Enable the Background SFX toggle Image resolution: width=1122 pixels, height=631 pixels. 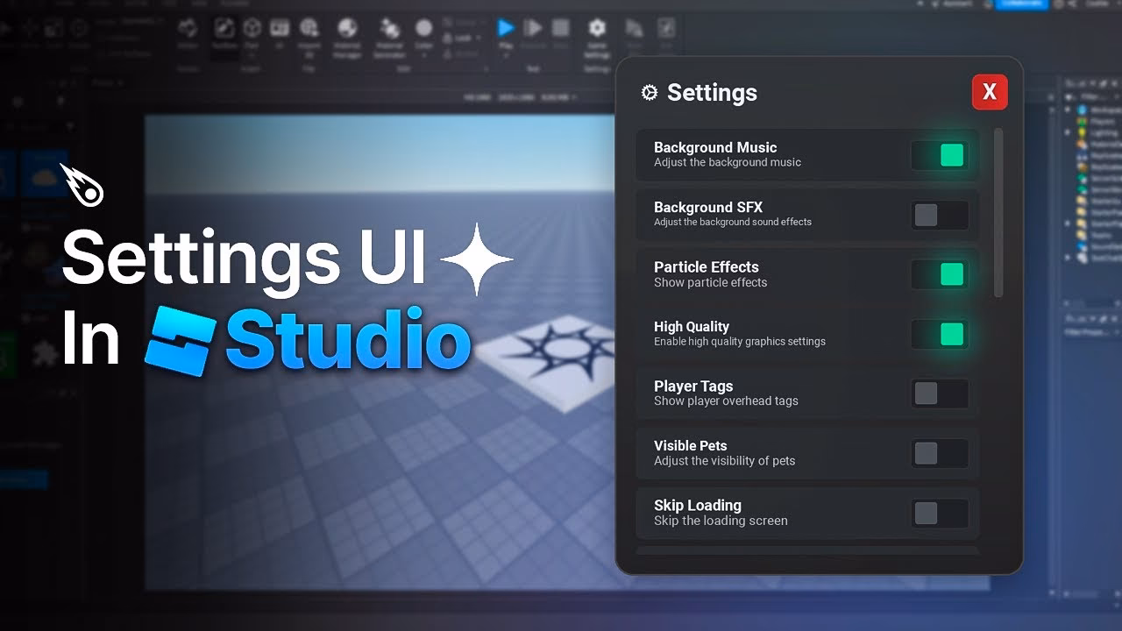click(x=940, y=215)
